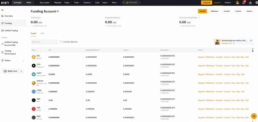Image resolution: width=258 pixels, height=122 pixels.
Task: Click the Overview sidebar icon
Action: pyautogui.click(x=2, y=16)
